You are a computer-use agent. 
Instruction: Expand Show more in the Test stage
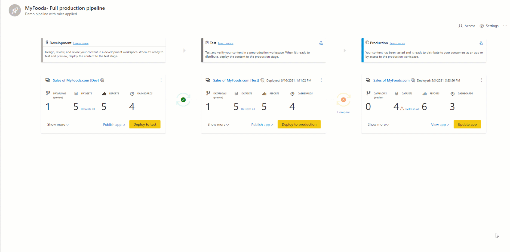coord(218,124)
